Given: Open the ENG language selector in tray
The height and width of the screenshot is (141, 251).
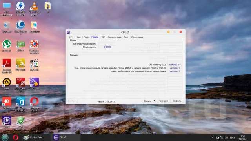Looking at the screenshot, I should tap(232, 137).
